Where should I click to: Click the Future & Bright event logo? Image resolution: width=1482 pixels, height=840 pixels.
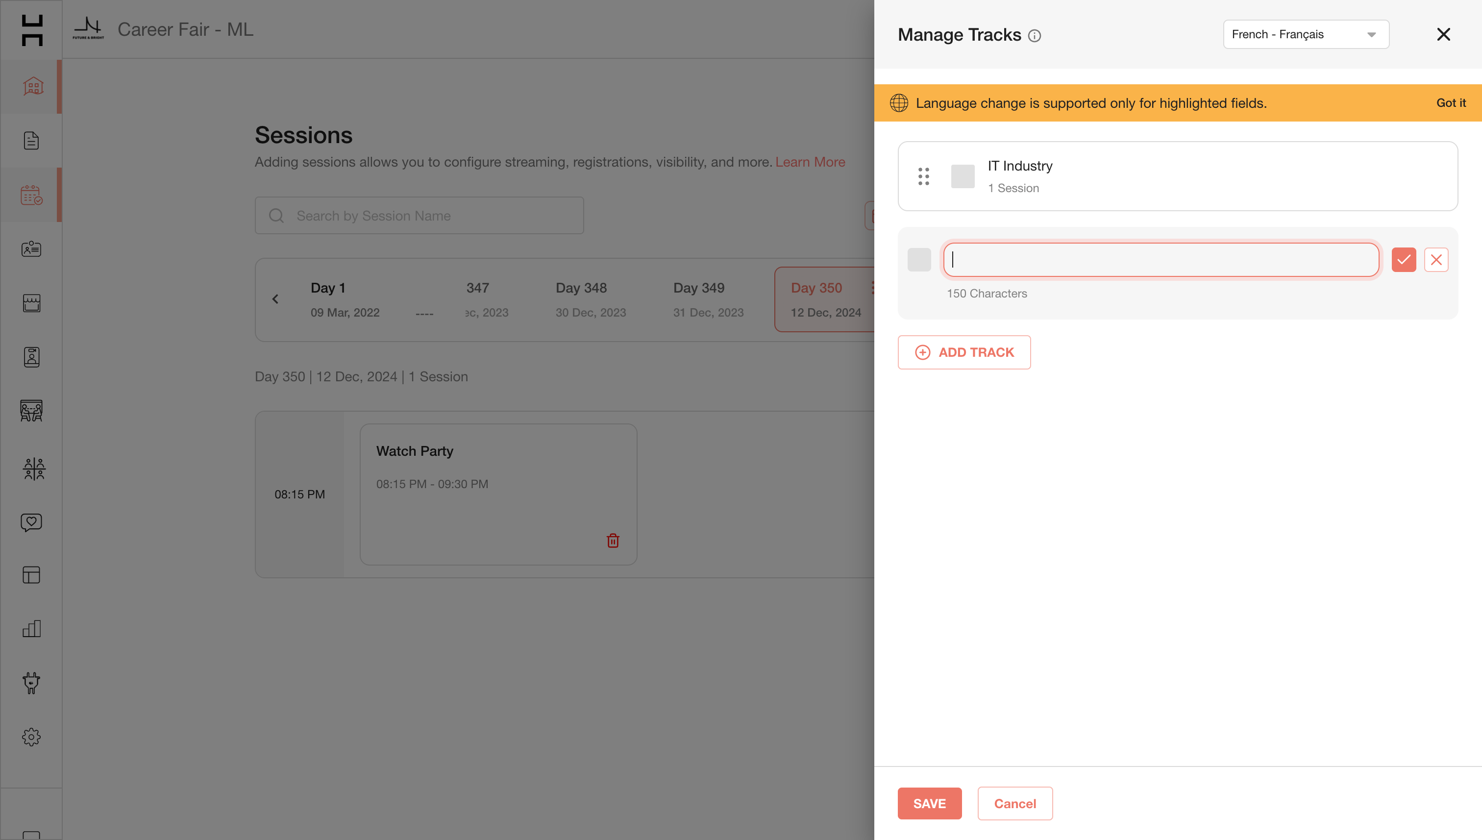click(88, 28)
